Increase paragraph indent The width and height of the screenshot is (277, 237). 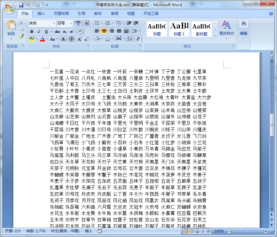coord(136,23)
